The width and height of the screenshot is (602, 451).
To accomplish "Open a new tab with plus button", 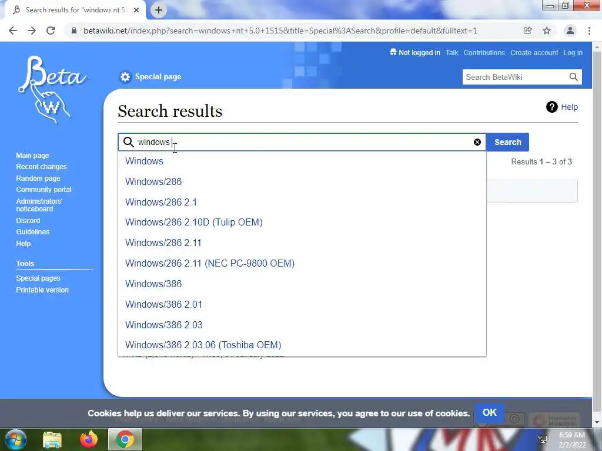I will coord(159,10).
